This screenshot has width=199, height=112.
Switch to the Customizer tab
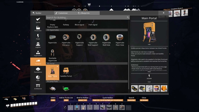(x=65, y=13)
